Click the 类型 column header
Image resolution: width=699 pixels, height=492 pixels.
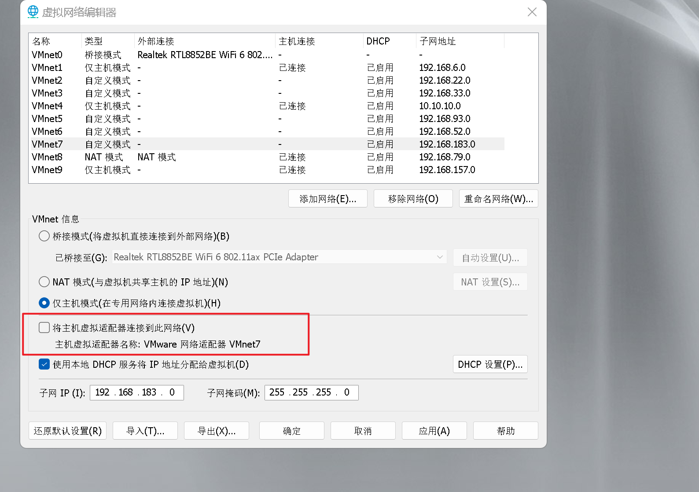pos(108,41)
